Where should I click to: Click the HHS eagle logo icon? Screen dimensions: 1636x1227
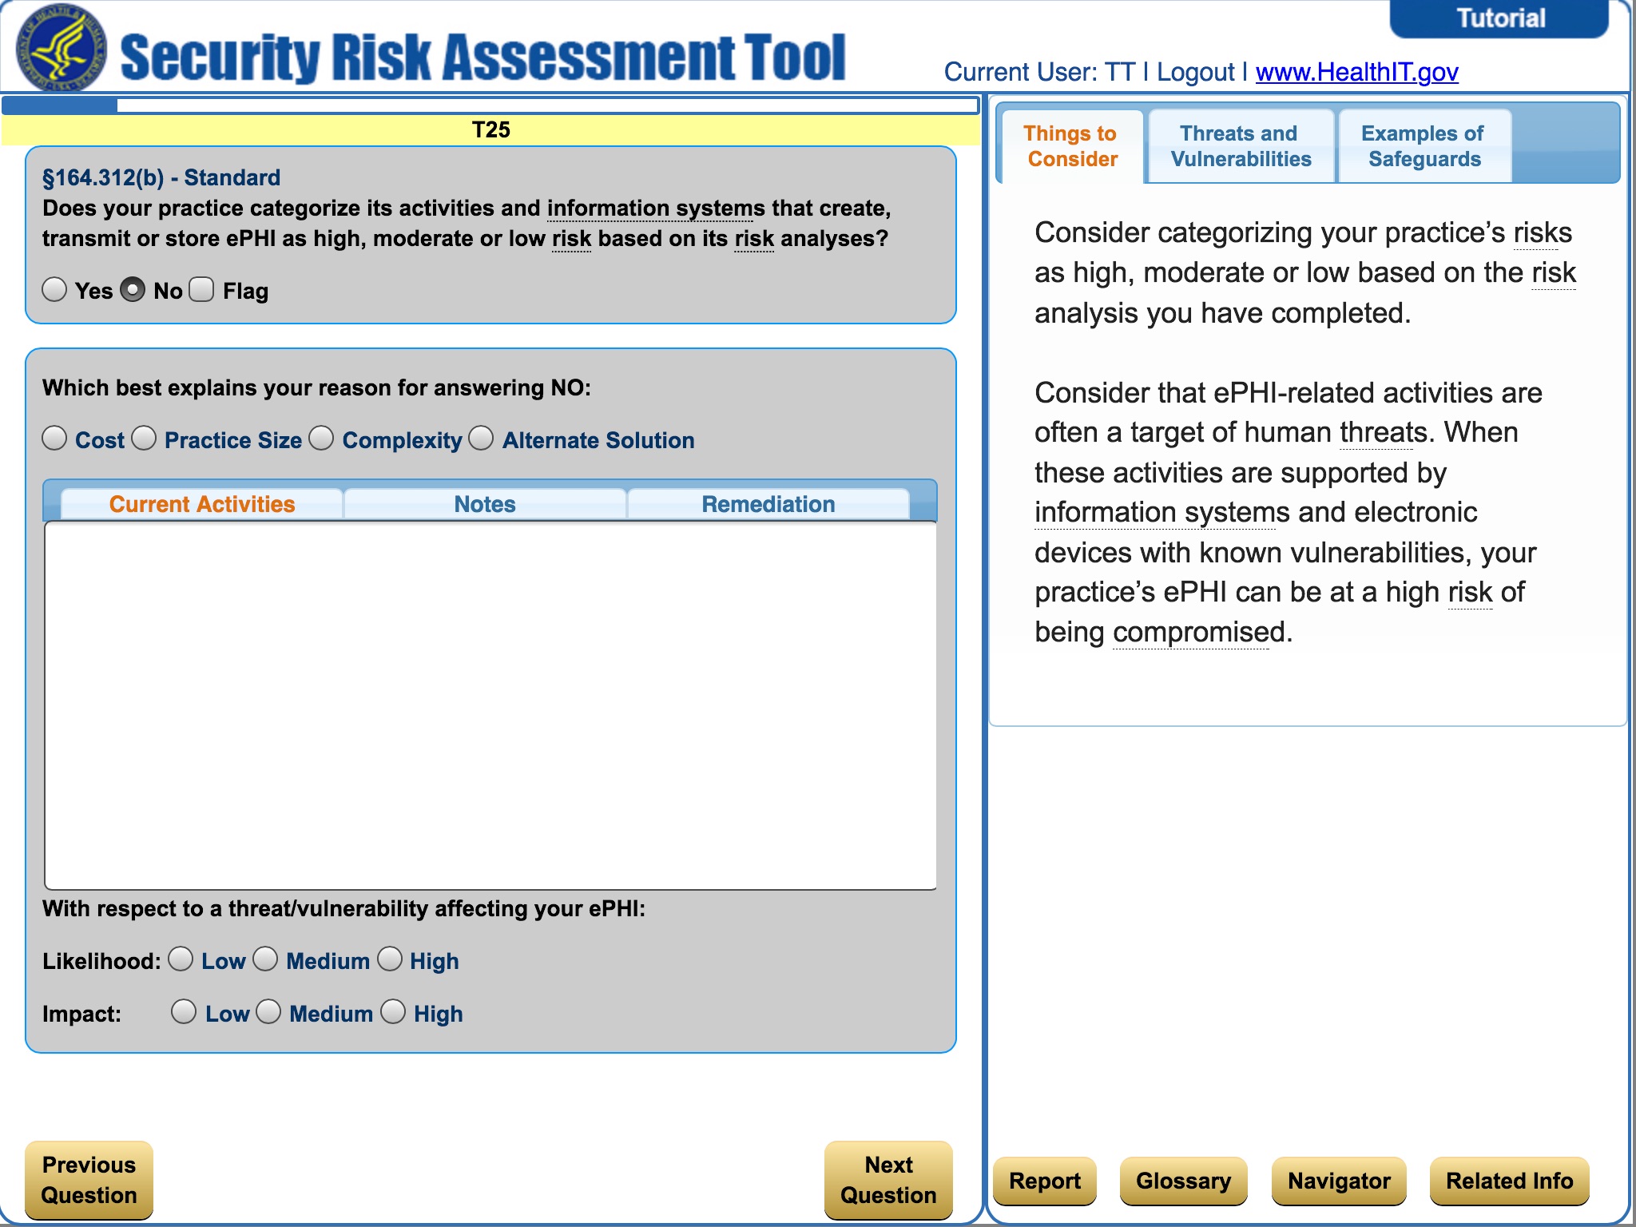coord(61,50)
